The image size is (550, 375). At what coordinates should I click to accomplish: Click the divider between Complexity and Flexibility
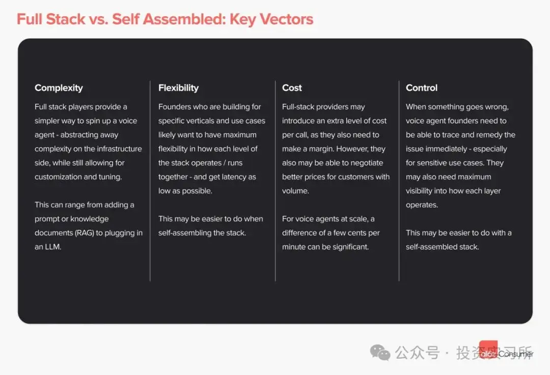pyautogui.click(x=150, y=181)
